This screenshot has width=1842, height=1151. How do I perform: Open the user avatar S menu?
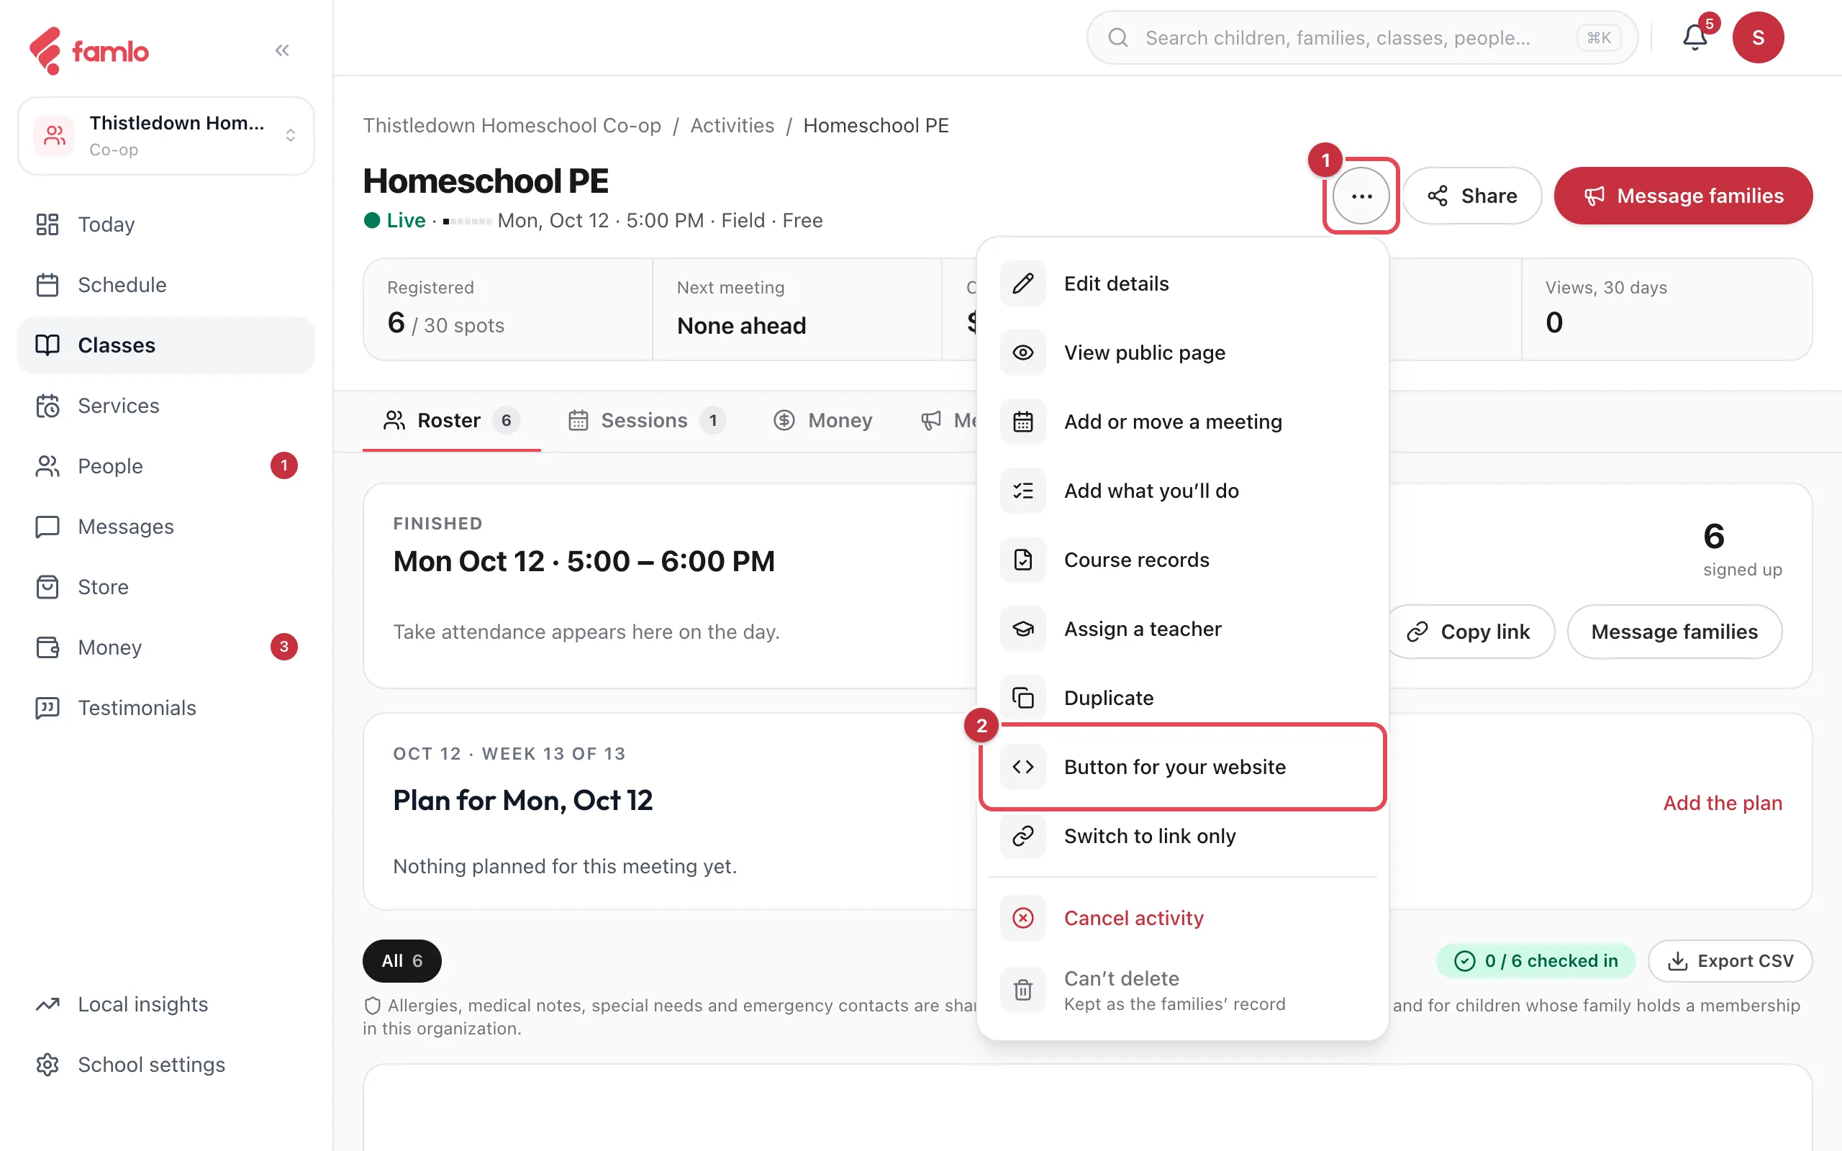coord(1758,37)
